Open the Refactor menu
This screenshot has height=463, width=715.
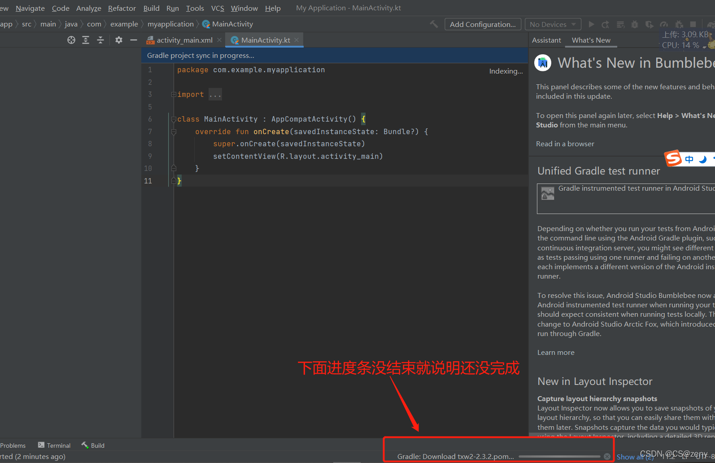point(122,8)
